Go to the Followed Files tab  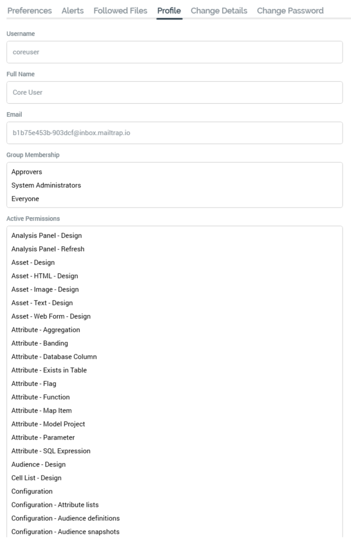tap(121, 11)
